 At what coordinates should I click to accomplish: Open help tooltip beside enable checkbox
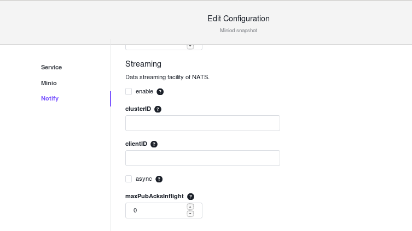(160, 92)
